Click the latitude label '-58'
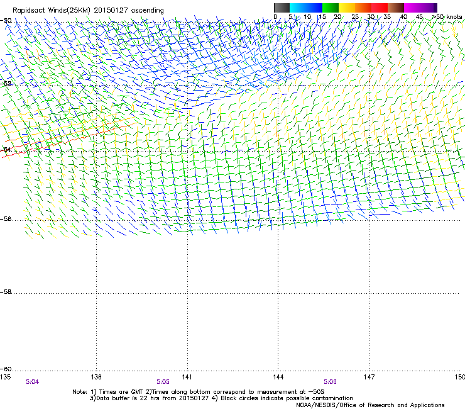465x409 pixels. tap(6, 292)
